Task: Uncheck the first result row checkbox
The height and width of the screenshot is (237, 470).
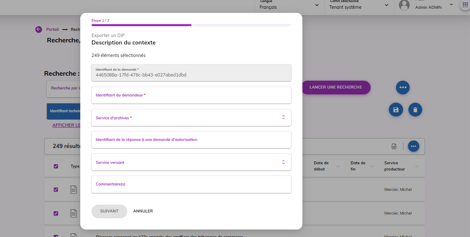Action: (56, 190)
